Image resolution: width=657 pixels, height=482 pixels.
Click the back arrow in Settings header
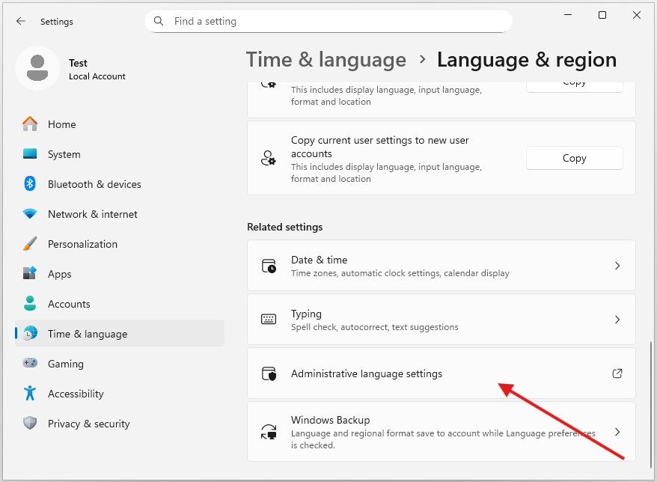20,22
